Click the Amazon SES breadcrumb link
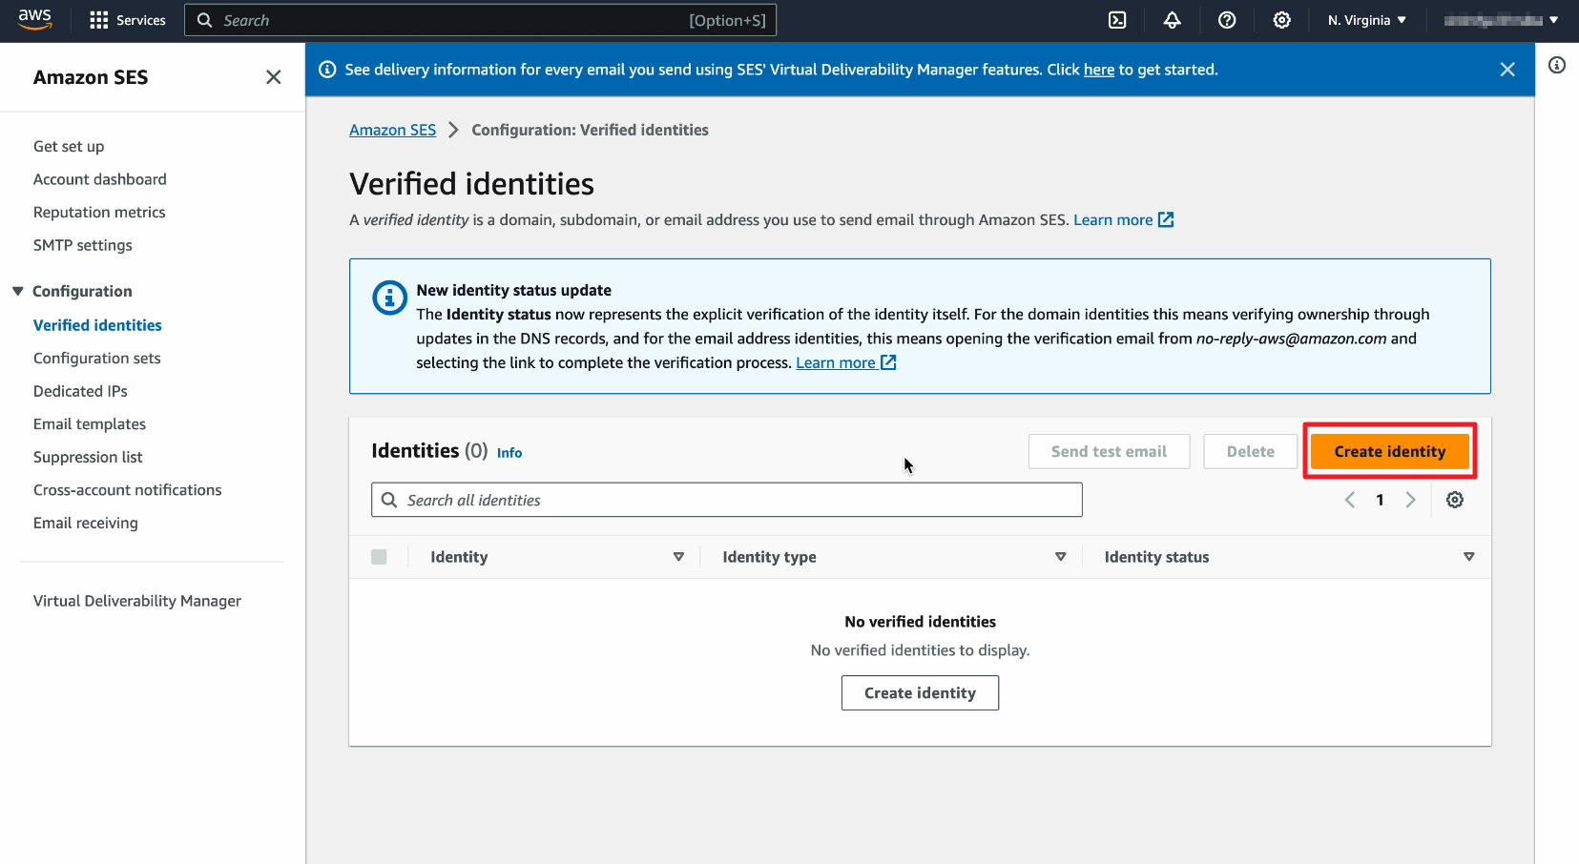This screenshot has height=864, width=1579. 392,130
